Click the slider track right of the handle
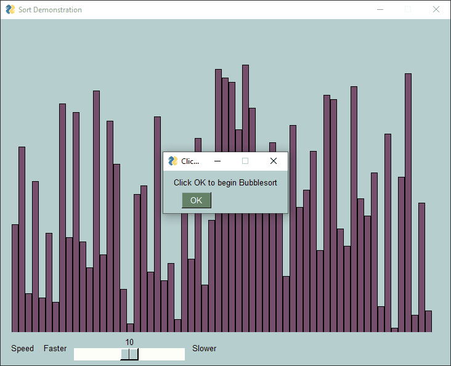 [161, 354]
